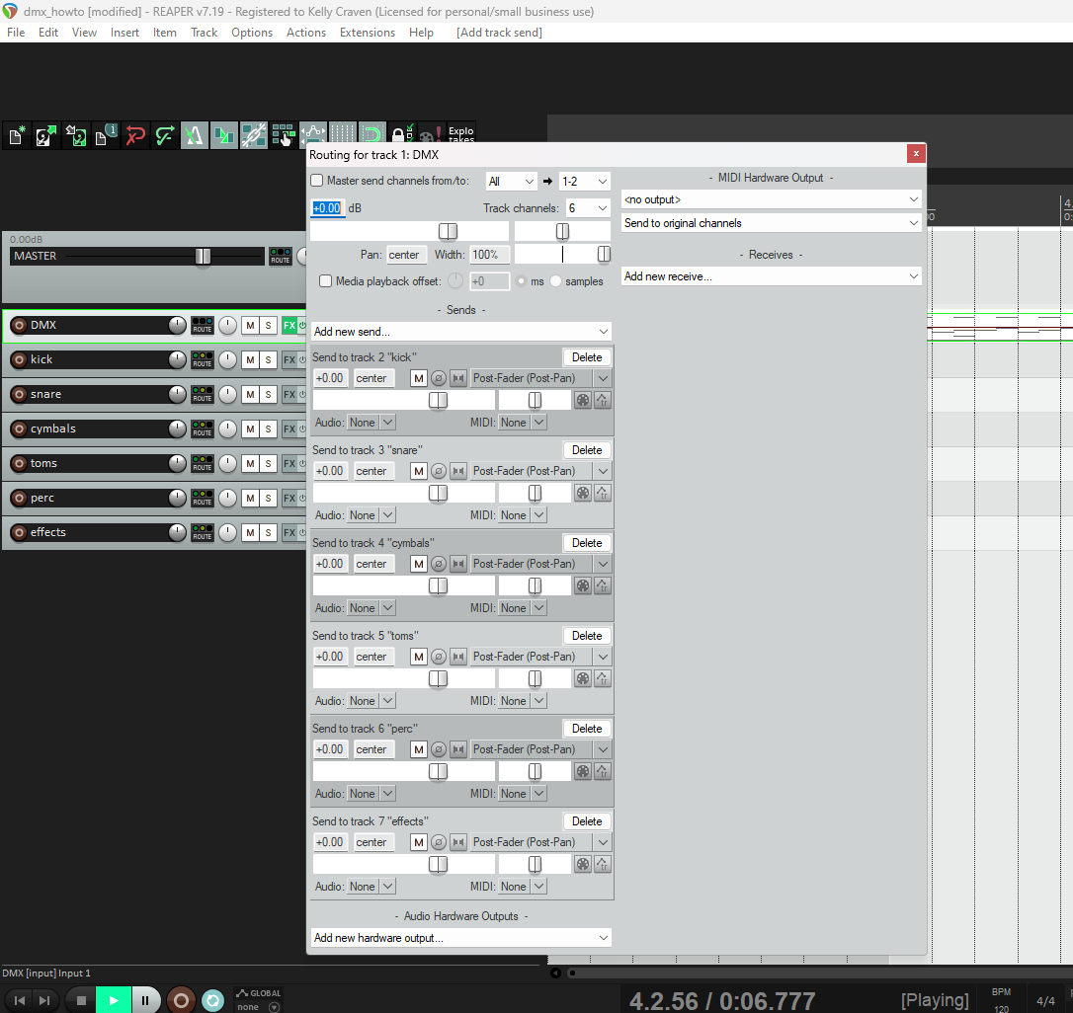This screenshot has width=1073, height=1013.
Task: Open MIDI routing icon for cymbals send
Action: point(582,585)
